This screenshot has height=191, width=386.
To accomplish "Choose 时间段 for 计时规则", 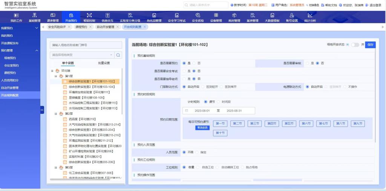I will (218, 102).
